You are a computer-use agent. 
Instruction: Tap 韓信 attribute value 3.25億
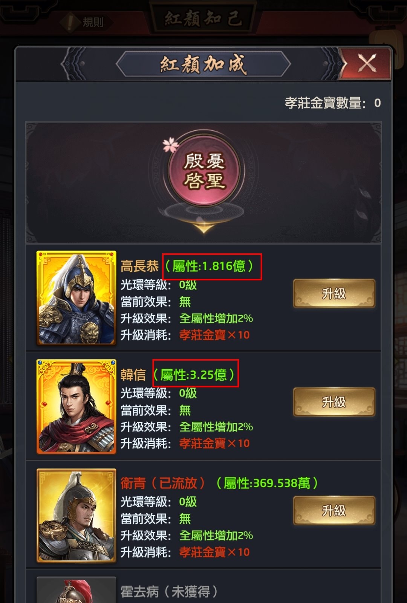coord(196,373)
